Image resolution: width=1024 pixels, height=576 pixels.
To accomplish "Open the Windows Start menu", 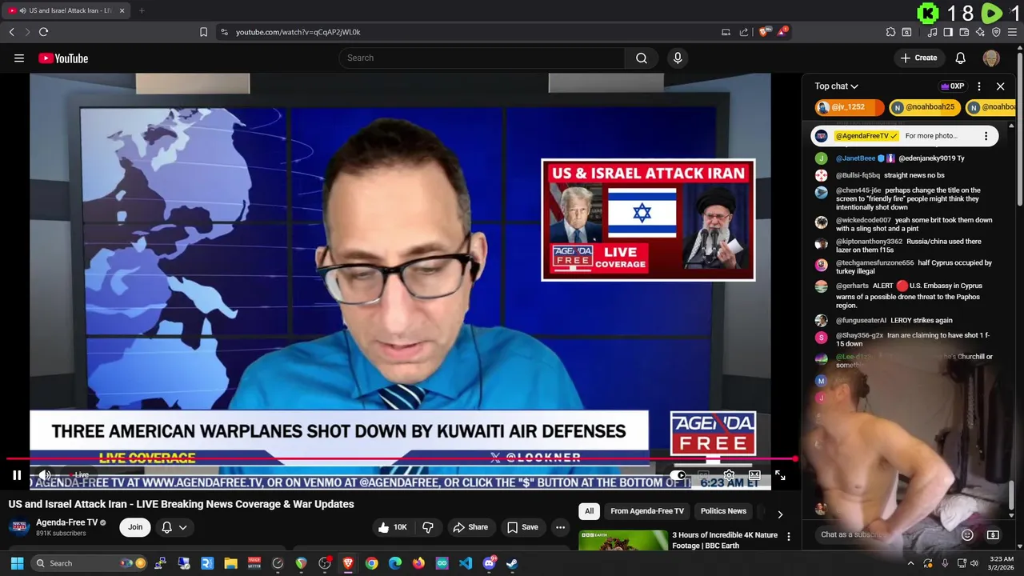I will click(17, 563).
